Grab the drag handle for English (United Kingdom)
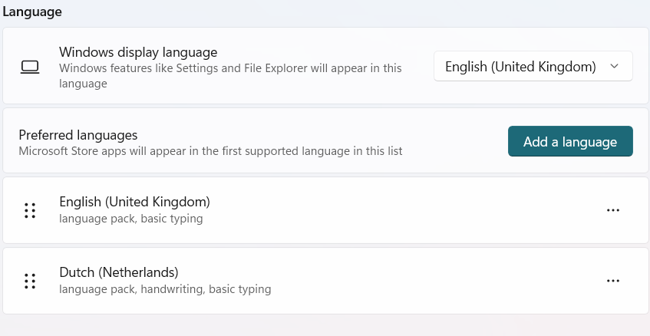The height and width of the screenshot is (336, 650). pos(30,210)
